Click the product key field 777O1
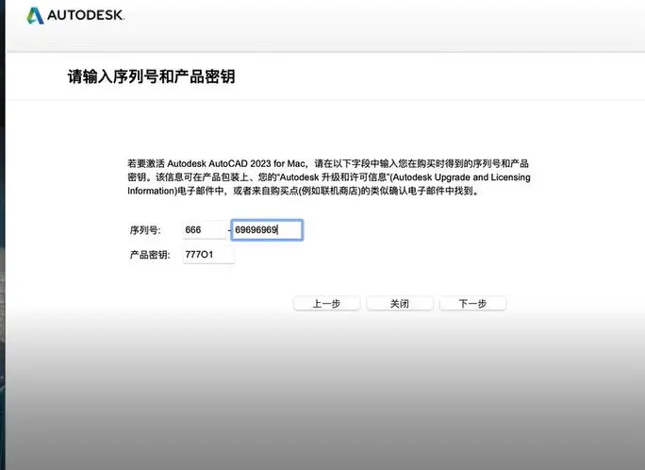 (x=208, y=255)
